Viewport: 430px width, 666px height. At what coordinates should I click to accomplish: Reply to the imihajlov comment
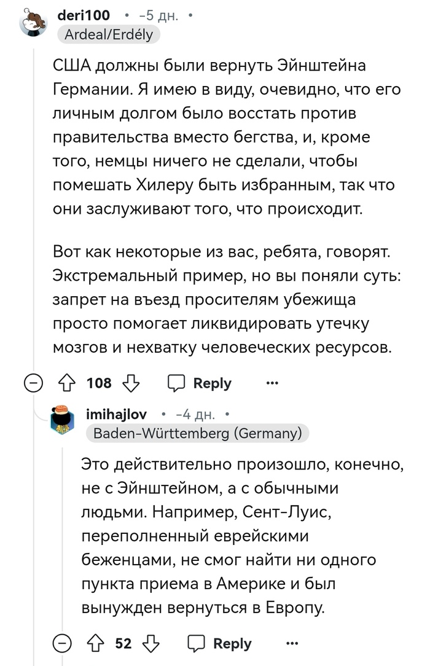[x=220, y=643]
